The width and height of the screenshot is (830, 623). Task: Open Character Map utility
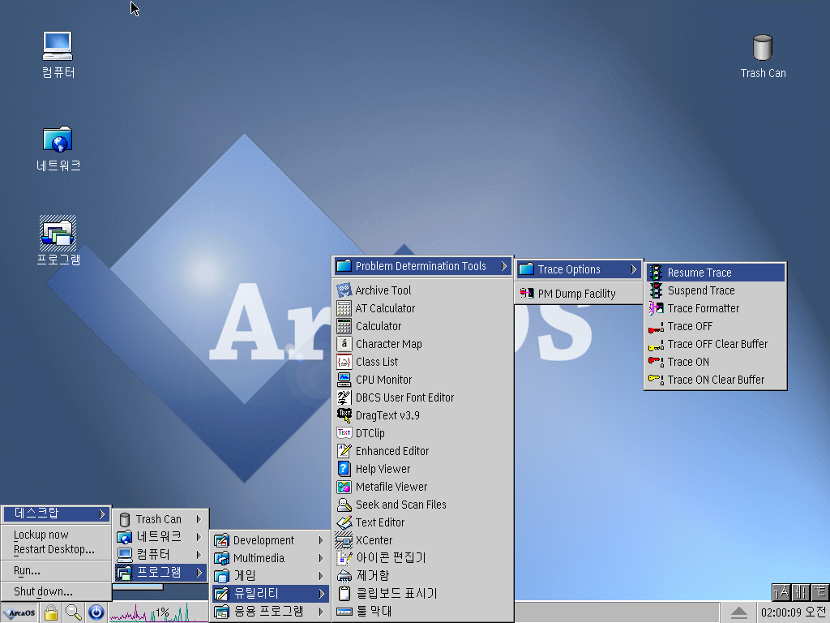click(388, 344)
